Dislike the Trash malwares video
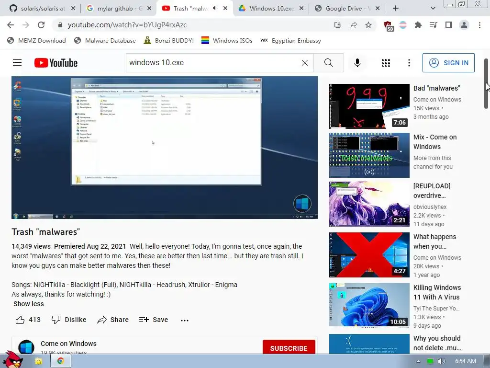The height and width of the screenshot is (368, 490). pos(69,320)
